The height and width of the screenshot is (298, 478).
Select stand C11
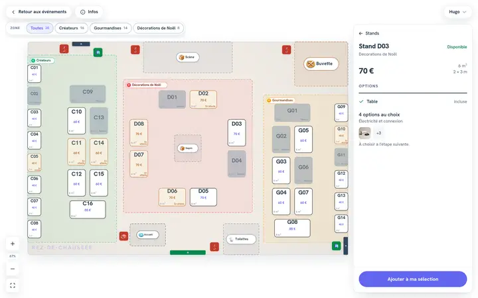pyautogui.click(x=76, y=152)
